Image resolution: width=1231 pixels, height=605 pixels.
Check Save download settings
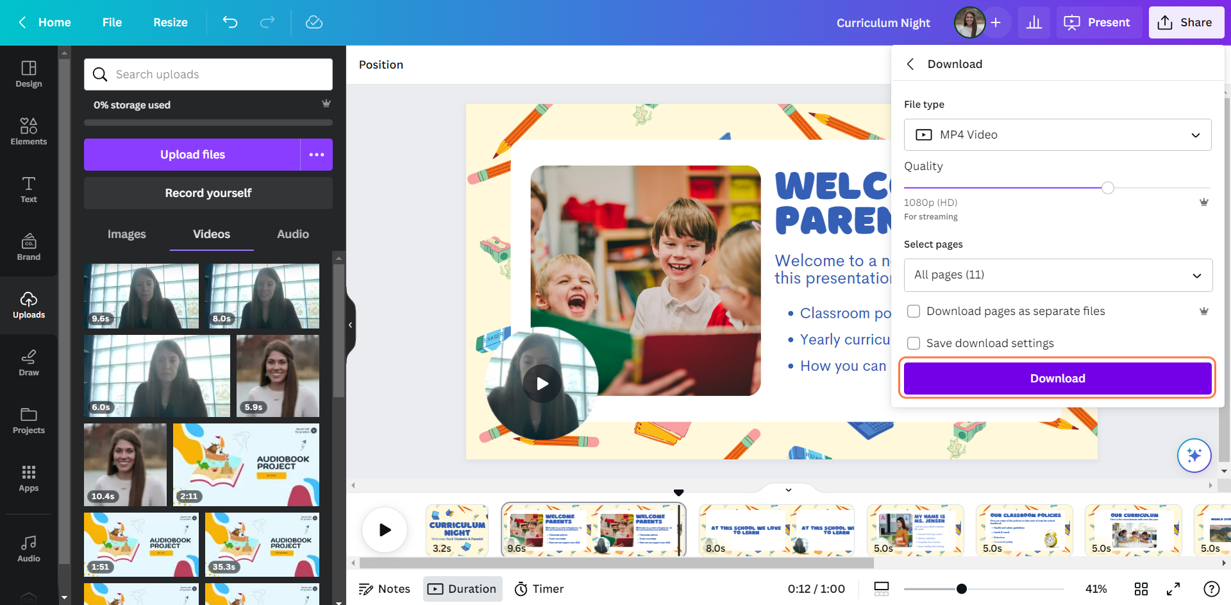[914, 343]
